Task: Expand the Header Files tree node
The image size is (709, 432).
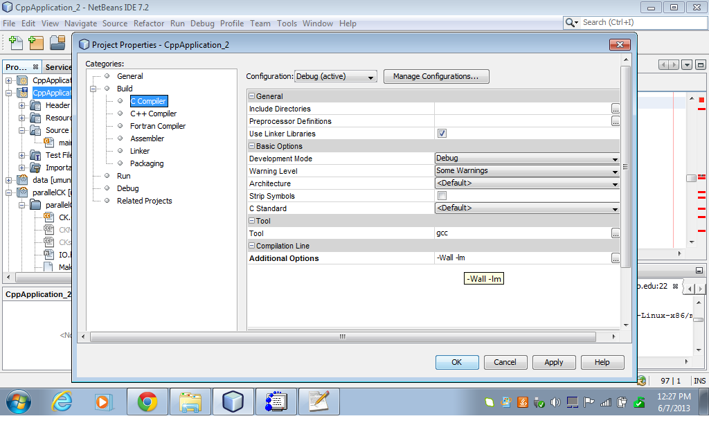Action: pyautogui.click(x=21, y=105)
